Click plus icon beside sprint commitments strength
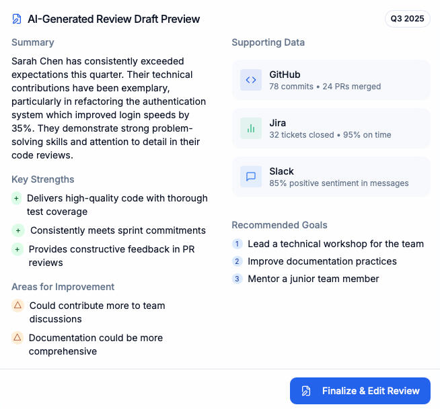 tap(18, 230)
